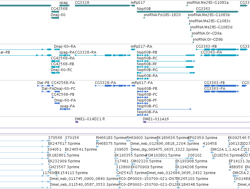Click the CG3328-RA transcript label
This screenshot has width=250, height=189.
[x=85, y=52]
